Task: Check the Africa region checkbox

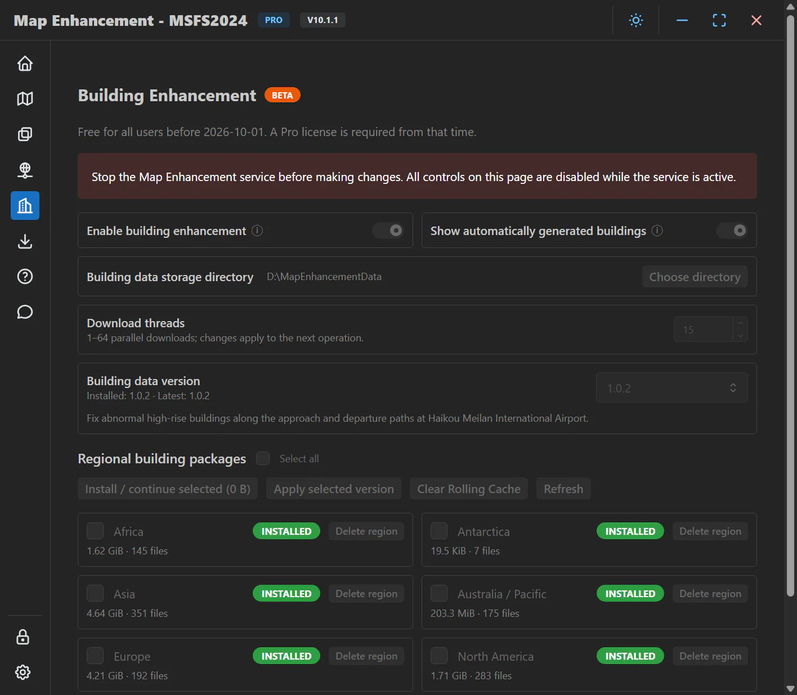Action: click(95, 531)
